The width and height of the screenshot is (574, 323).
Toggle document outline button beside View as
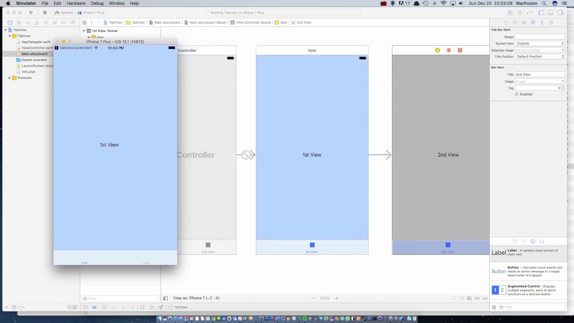(165, 298)
